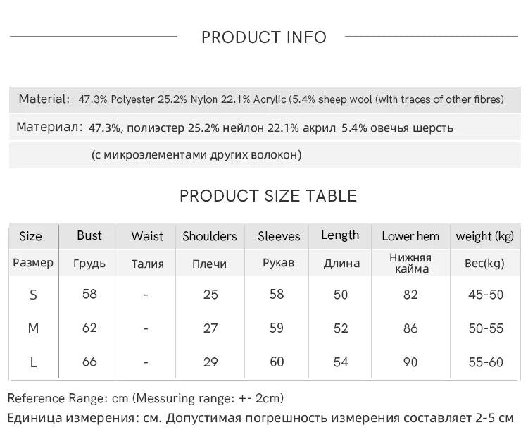The image size is (528, 444).
Task: Select the Bust column header
Action: 89,235
